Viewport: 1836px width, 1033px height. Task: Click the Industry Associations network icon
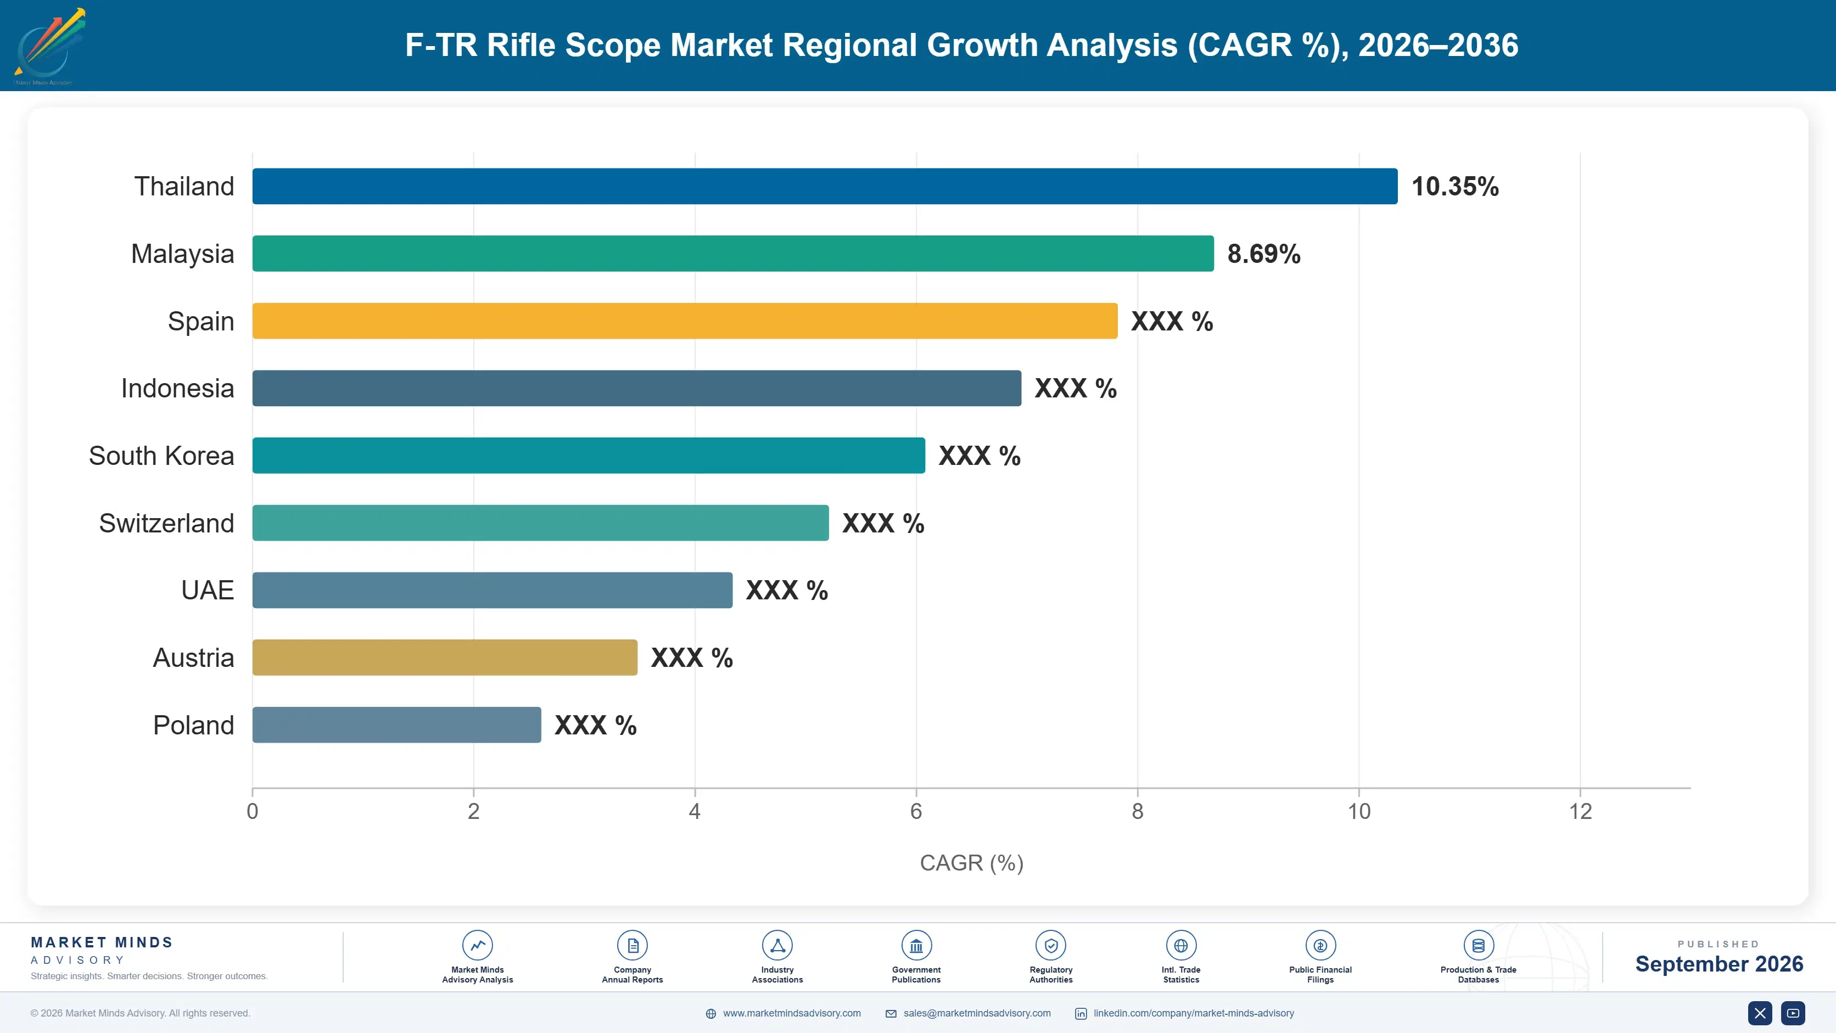[777, 945]
